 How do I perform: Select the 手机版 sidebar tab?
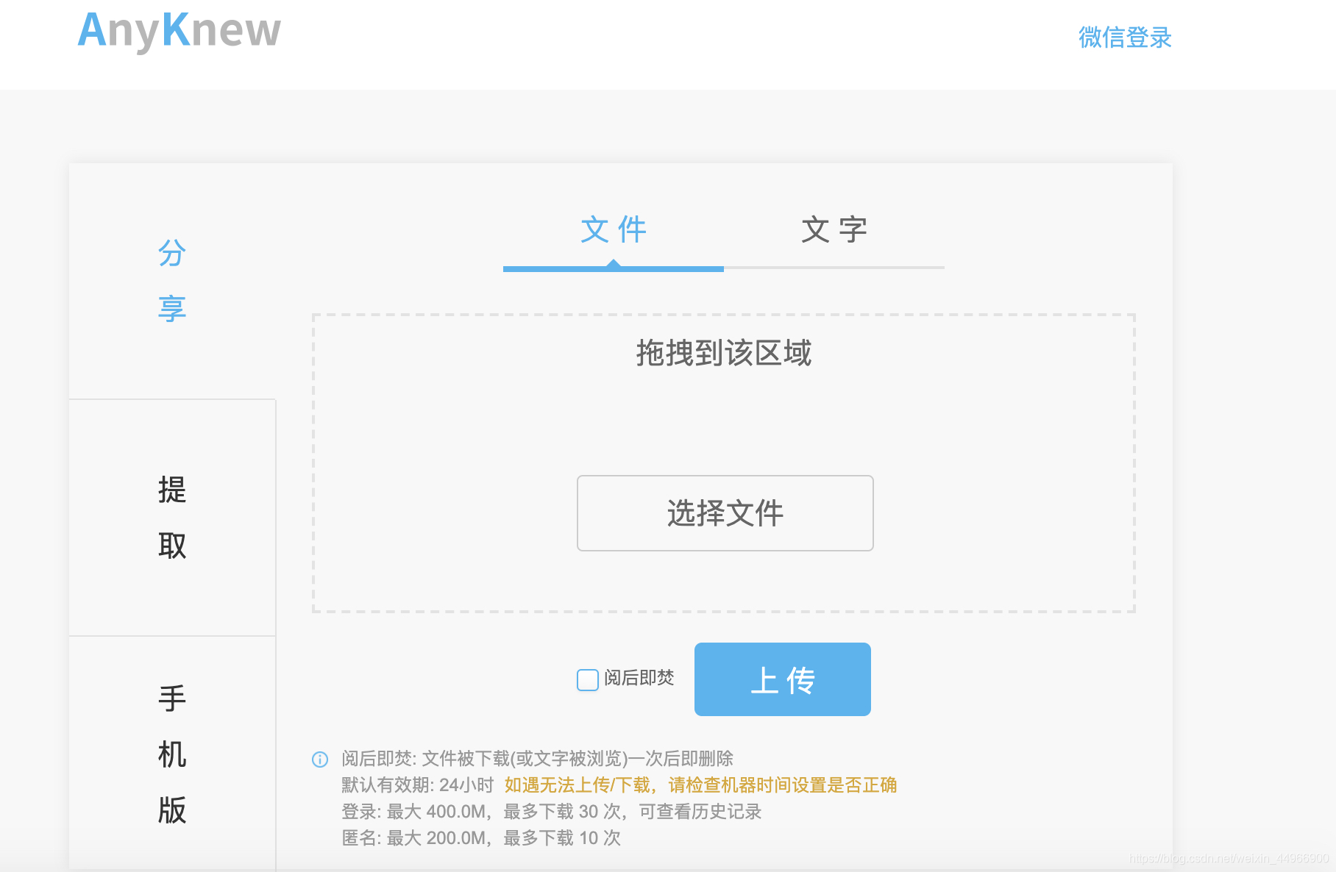(x=172, y=754)
